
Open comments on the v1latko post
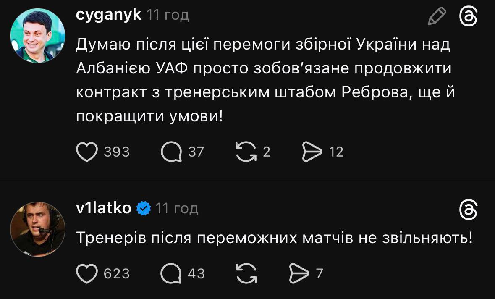pyautogui.click(x=171, y=274)
